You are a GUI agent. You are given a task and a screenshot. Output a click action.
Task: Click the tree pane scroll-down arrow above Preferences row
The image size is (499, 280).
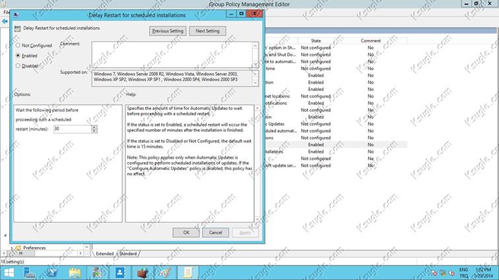[x=86, y=247]
